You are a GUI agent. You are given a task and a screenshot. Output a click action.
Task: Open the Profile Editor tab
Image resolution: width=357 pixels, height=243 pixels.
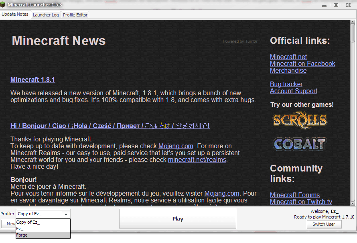(x=75, y=15)
